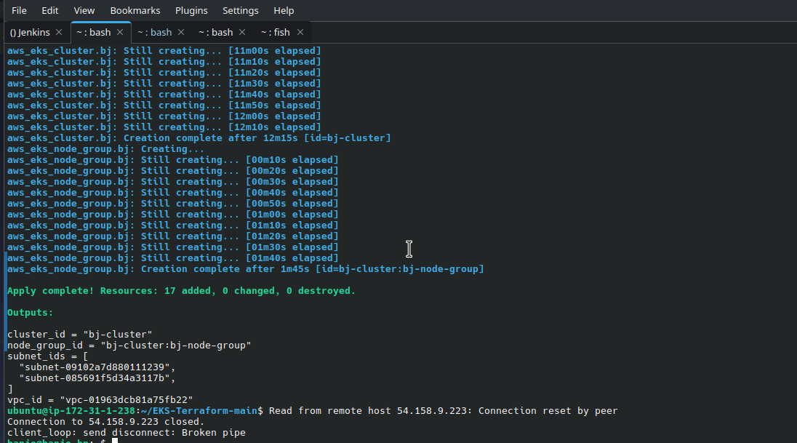Select the bash tab next to the fish tab
Image resolution: width=797 pixels, height=443 pixels.
pyautogui.click(x=215, y=32)
